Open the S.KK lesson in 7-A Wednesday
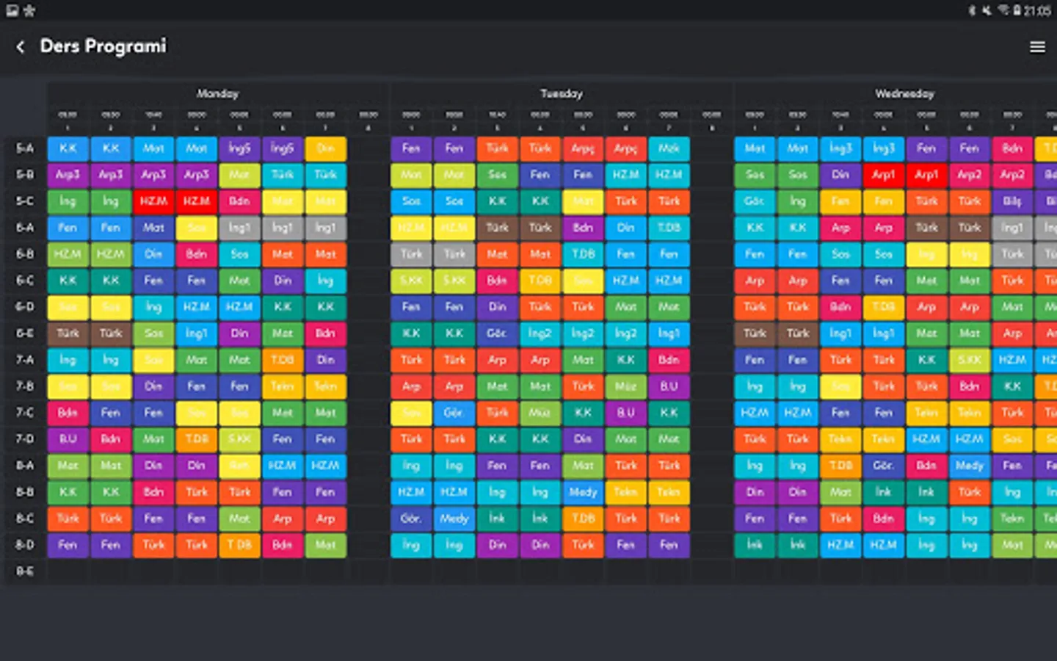The image size is (1057, 661). point(969,360)
